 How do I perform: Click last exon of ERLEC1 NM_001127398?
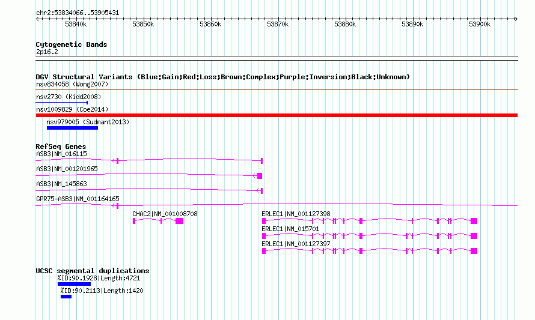pos(474,221)
